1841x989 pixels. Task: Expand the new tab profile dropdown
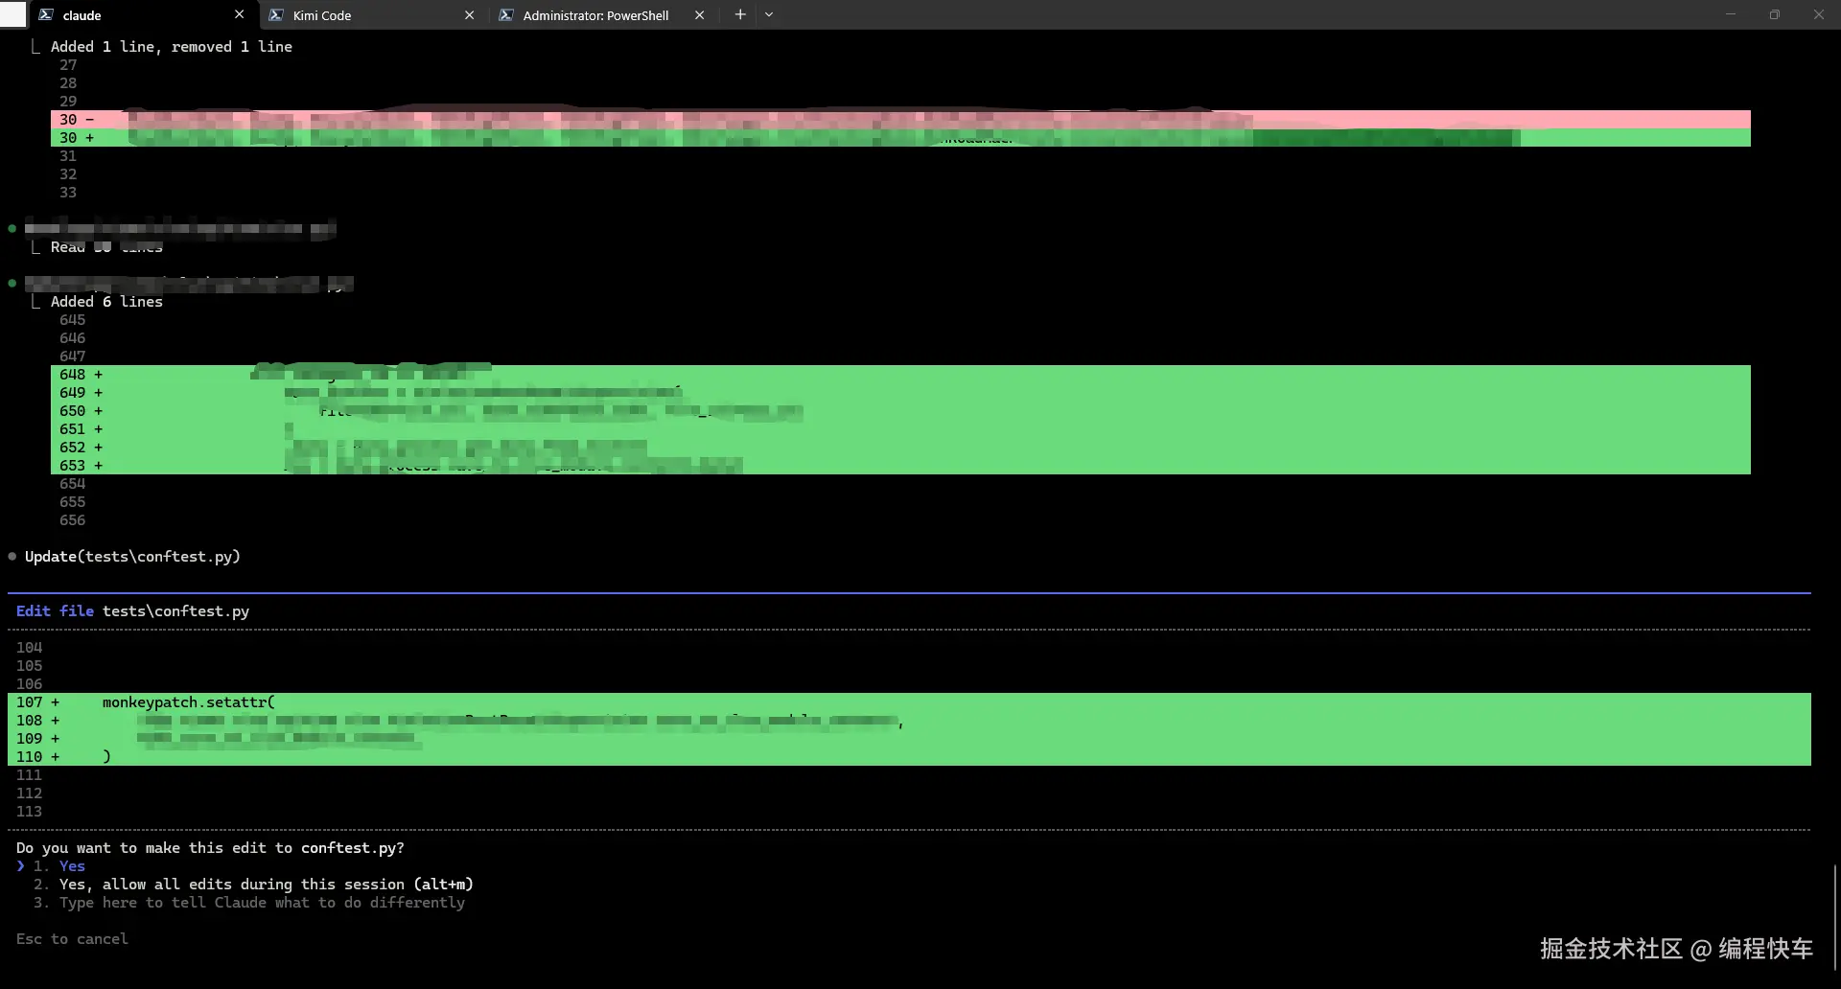point(769,14)
